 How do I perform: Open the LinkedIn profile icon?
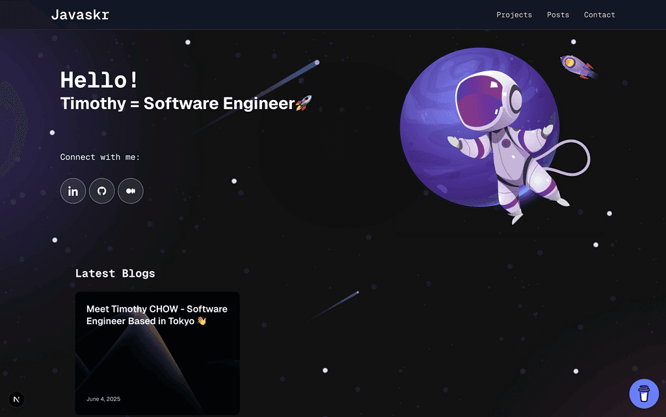[x=73, y=191]
